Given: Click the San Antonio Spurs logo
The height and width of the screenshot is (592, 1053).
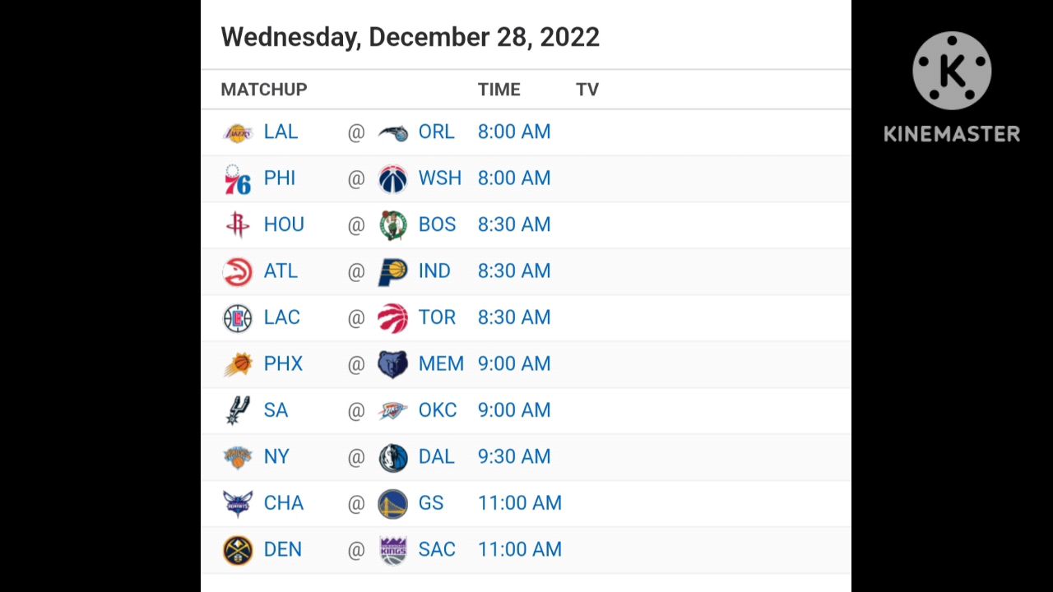Looking at the screenshot, I should (237, 410).
